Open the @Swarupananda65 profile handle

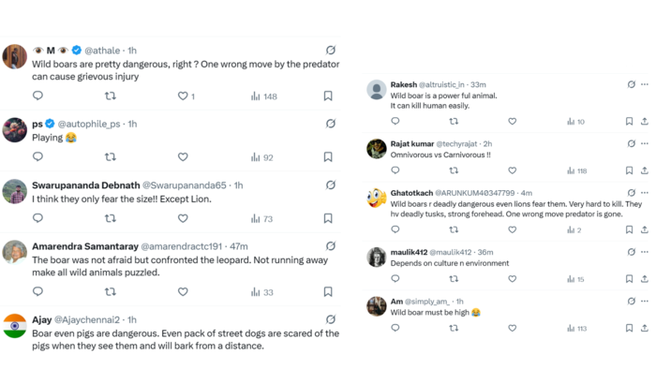184,185
